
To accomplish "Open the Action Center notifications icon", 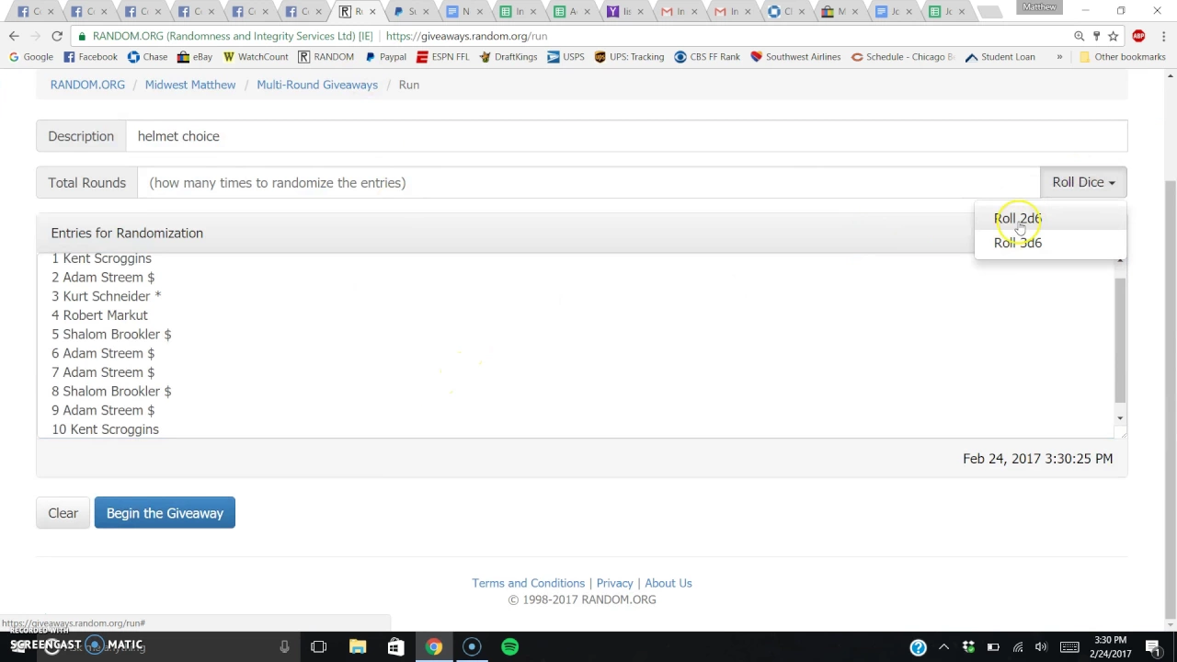I will [1152, 647].
